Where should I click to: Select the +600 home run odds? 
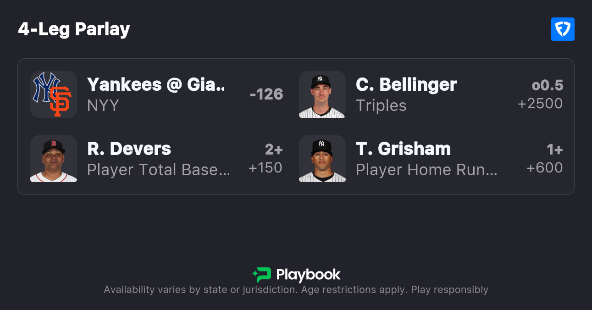click(544, 168)
